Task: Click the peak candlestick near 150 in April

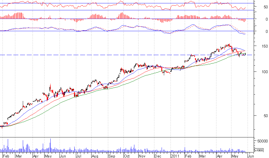Action: 229,45
